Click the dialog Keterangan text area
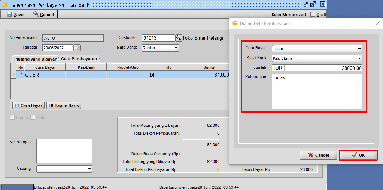383x190 pixels. click(317, 92)
